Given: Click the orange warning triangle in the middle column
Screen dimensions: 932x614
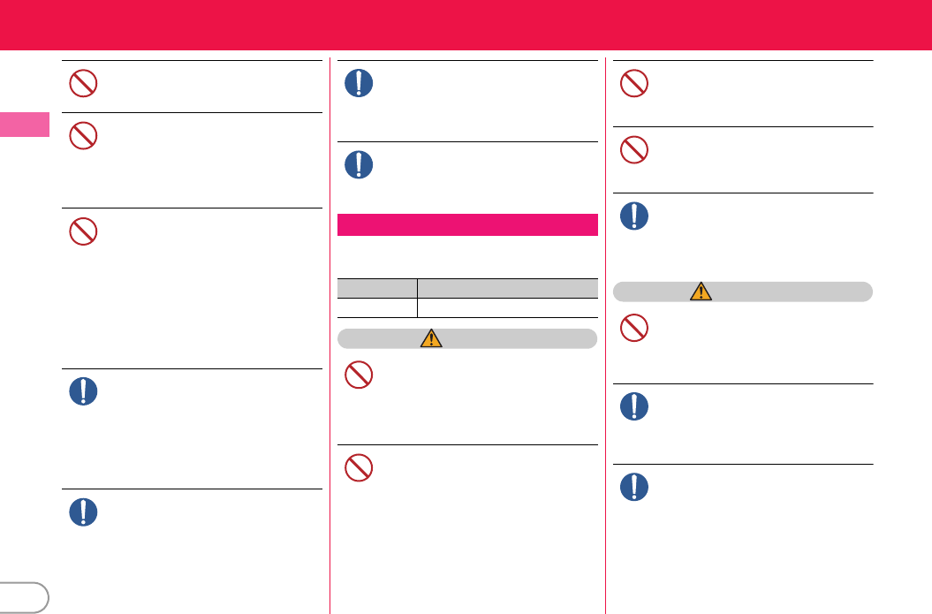Looking at the screenshot, I should coord(431,339).
